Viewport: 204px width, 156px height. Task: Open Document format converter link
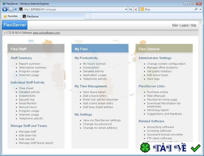pos(165,135)
